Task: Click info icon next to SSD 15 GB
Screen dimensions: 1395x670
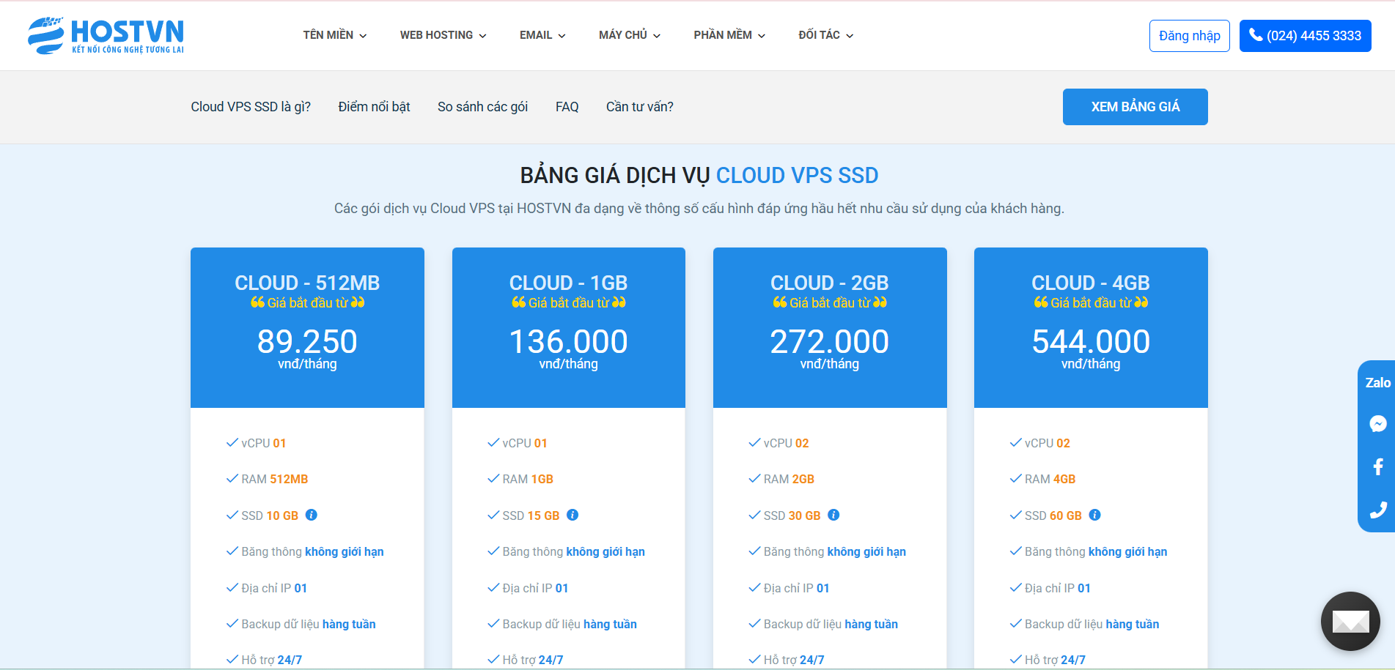Action: pyautogui.click(x=573, y=515)
